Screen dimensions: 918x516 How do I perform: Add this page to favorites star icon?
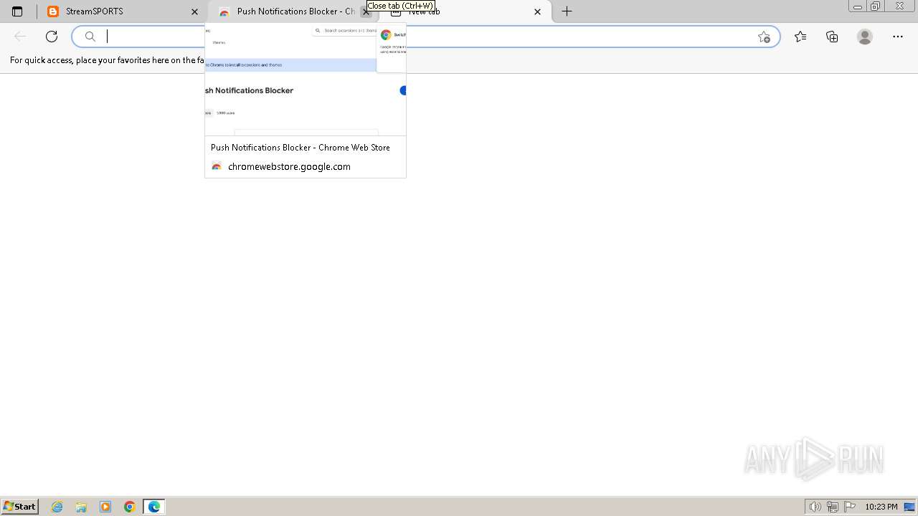click(764, 37)
